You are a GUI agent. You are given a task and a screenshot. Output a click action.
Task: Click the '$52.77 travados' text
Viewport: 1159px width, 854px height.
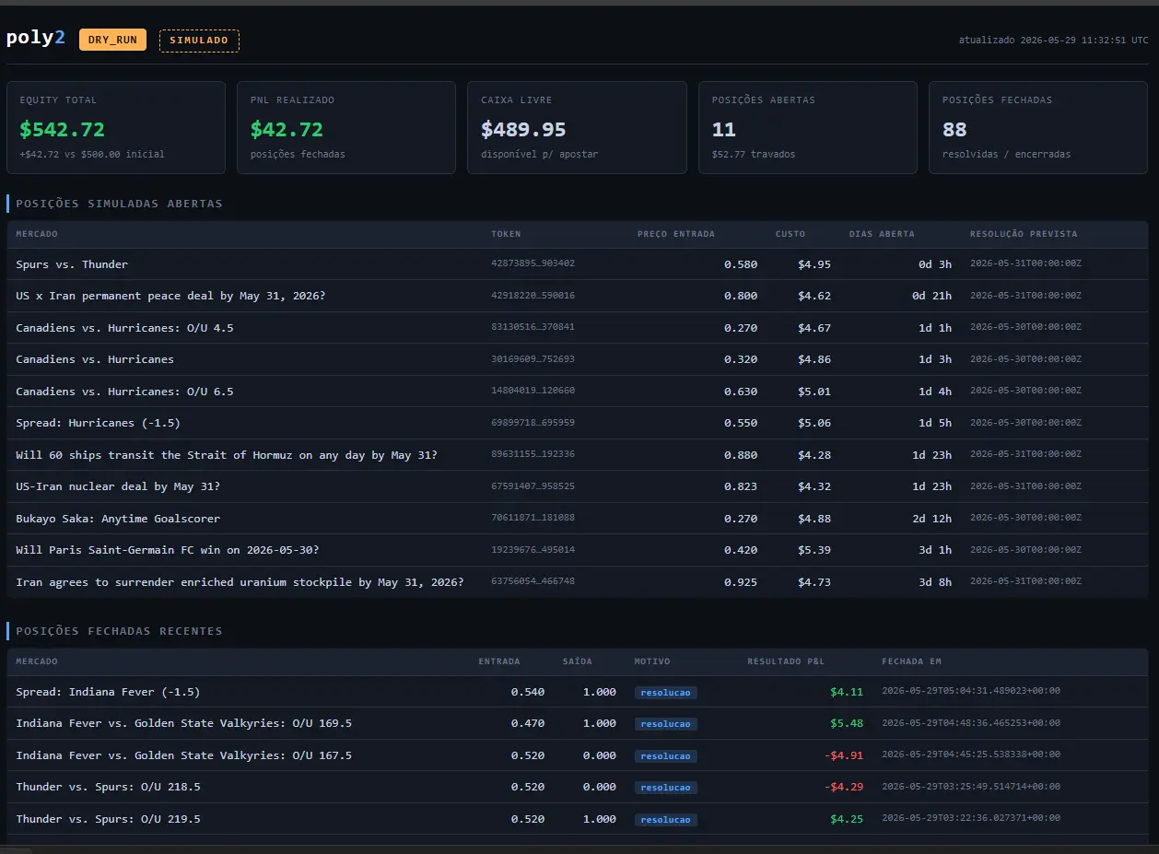[x=754, y=154]
